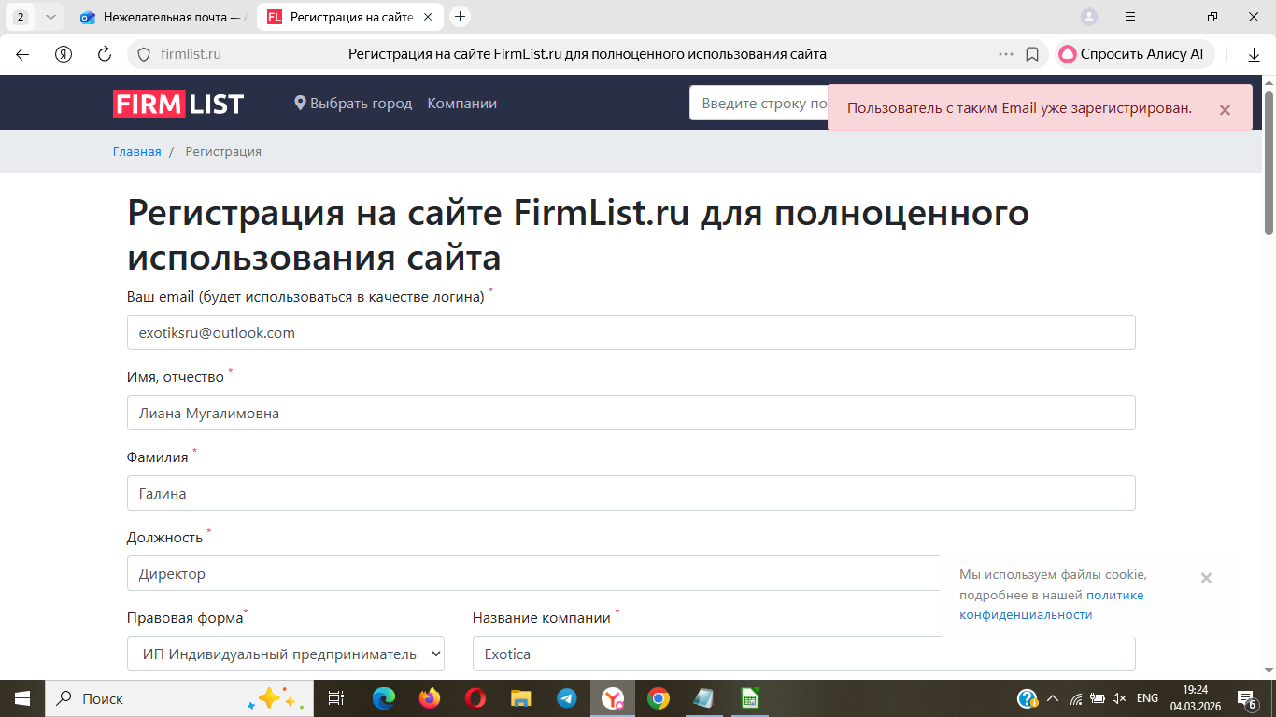Open browser downloads
The image size is (1276, 717).
coord(1255,54)
